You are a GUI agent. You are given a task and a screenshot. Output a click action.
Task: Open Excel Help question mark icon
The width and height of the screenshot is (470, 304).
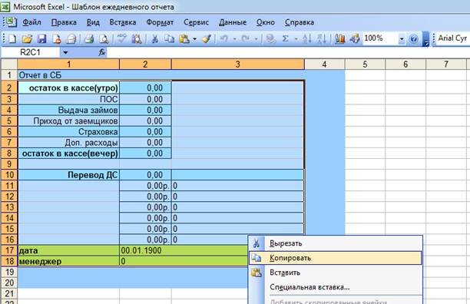point(414,39)
